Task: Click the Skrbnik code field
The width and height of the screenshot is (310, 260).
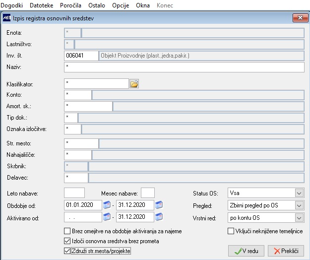Action: [x=76, y=167]
